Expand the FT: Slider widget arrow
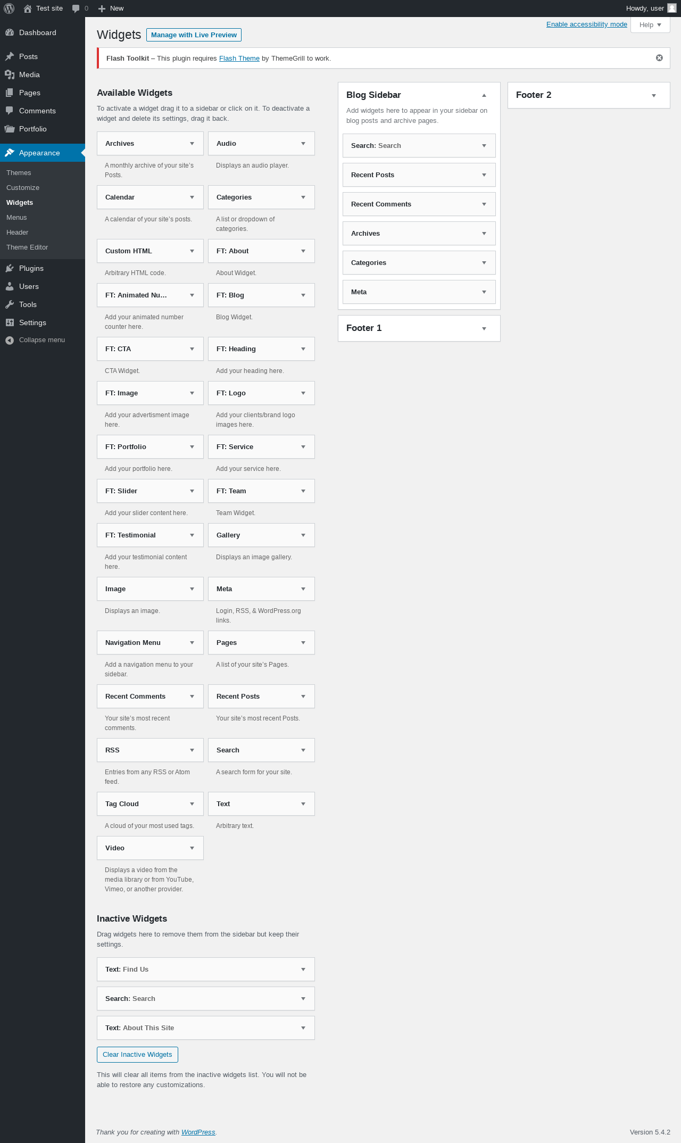 pos(192,491)
